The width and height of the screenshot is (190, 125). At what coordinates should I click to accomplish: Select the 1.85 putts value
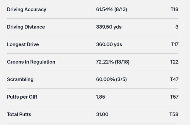point(101,97)
